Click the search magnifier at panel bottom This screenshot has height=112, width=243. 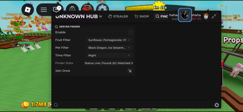click(x=56, y=105)
